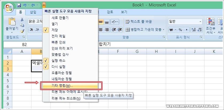The image size is (224, 110).
Task: Select column A header
Action: pos(22,52)
